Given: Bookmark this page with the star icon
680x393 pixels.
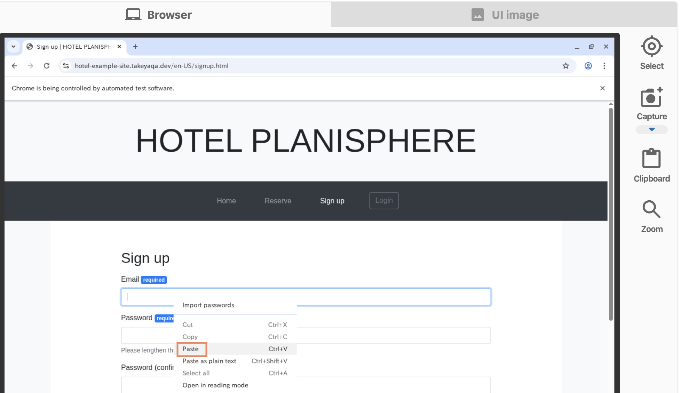Looking at the screenshot, I should tap(566, 66).
